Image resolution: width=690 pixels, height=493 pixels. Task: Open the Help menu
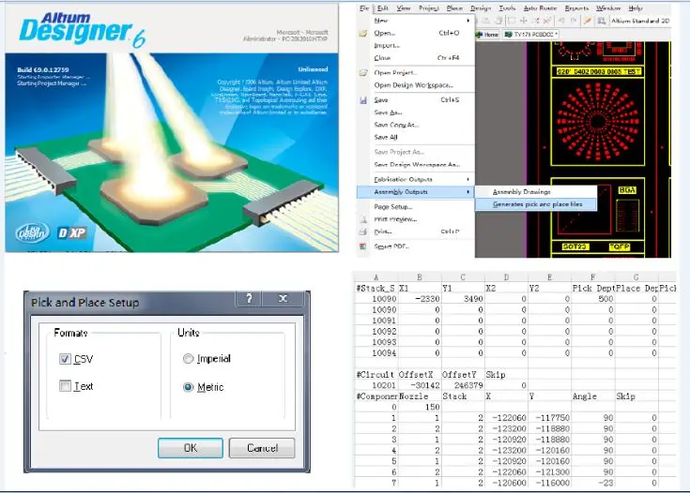[636, 8]
